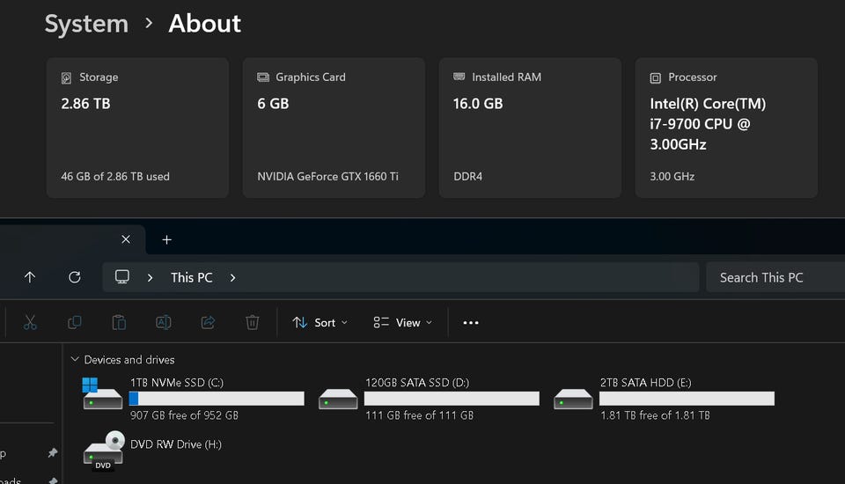Click the Installed RAM icon
The image size is (845, 484).
coord(459,77)
